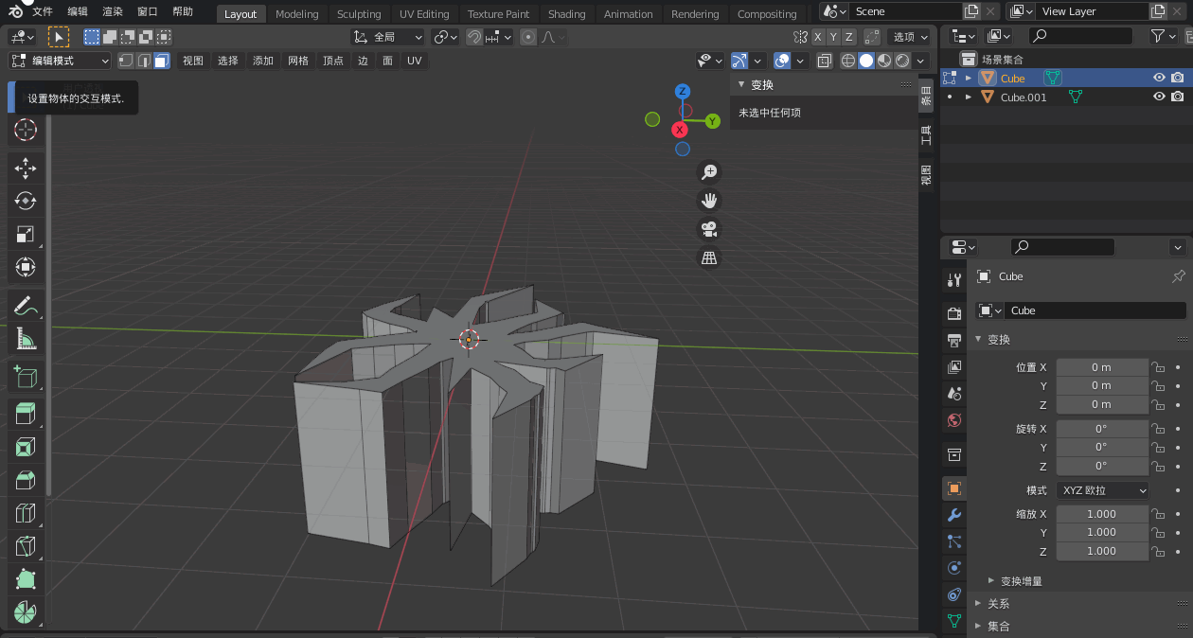The width and height of the screenshot is (1193, 638).
Task: Click the zoom view magnifier icon
Action: (708, 171)
